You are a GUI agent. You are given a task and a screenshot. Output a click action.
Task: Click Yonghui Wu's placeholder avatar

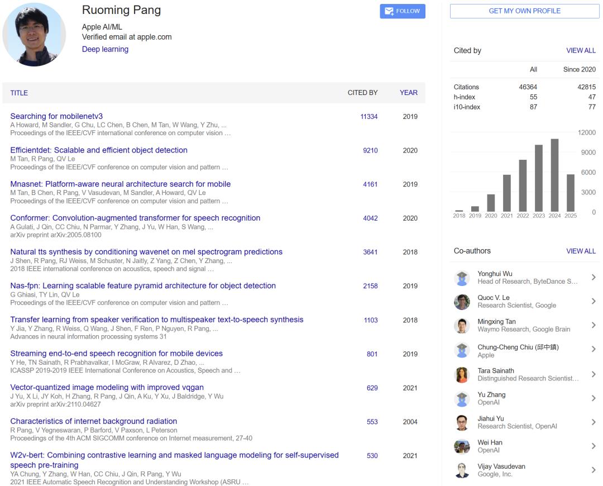[462, 278]
